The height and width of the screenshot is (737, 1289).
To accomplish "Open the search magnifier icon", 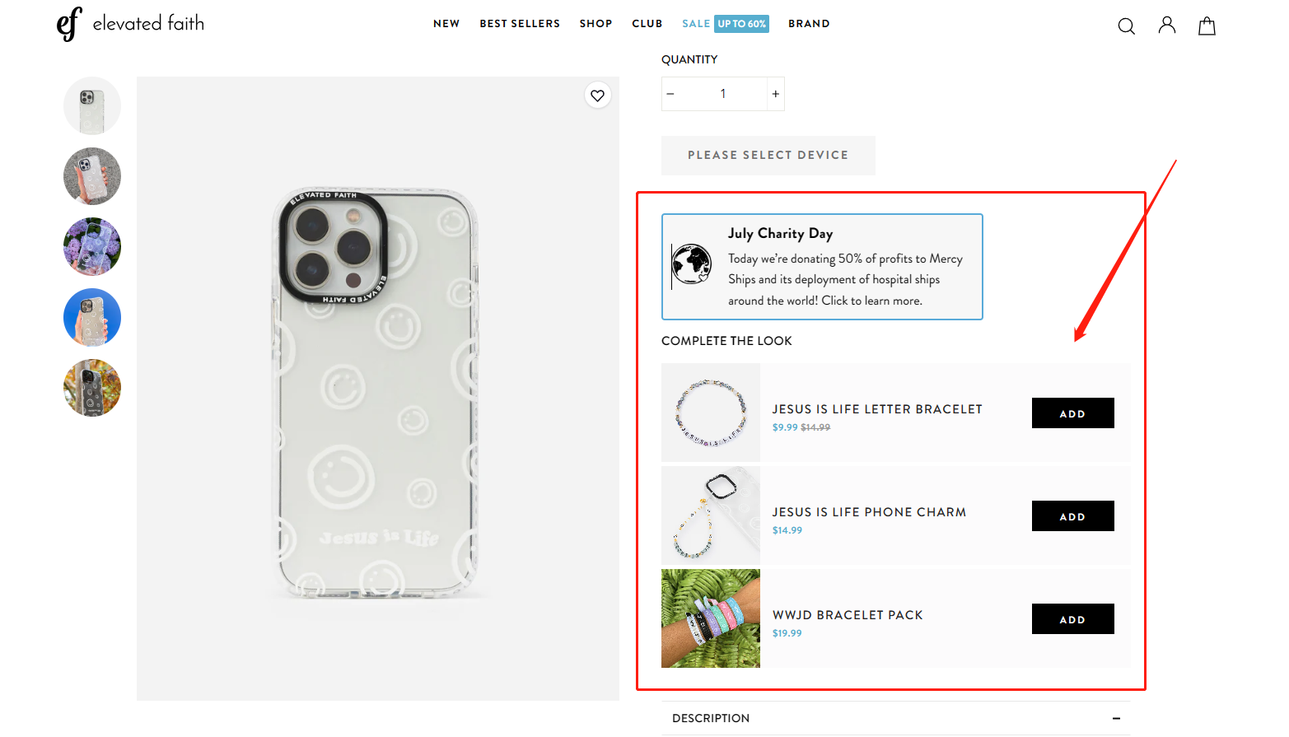I will 1126,26.
